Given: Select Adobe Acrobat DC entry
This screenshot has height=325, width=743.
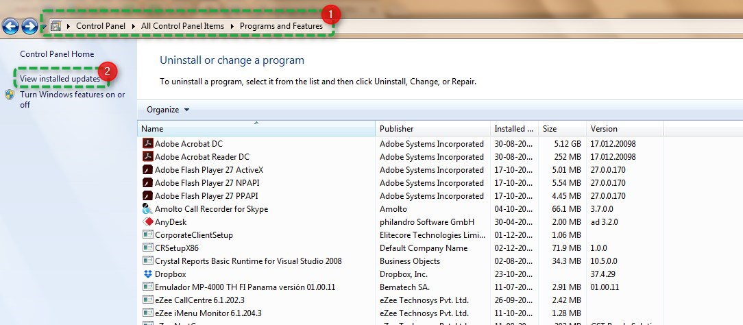Looking at the screenshot, I should pyautogui.click(x=188, y=143).
